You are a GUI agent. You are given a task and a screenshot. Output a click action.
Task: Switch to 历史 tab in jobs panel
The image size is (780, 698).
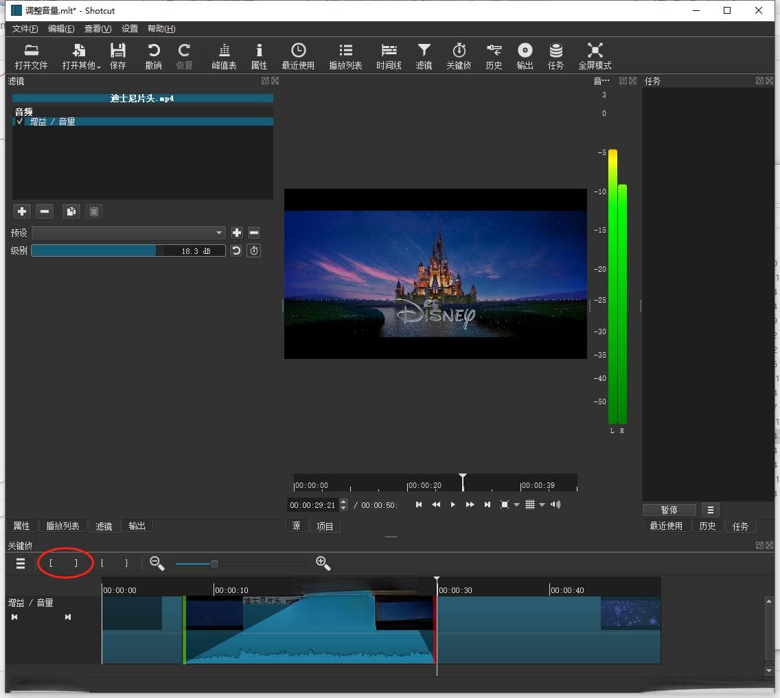(707, 526)
